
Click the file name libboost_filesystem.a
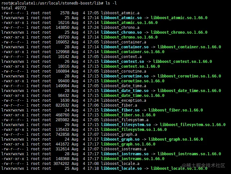point(125,120)
